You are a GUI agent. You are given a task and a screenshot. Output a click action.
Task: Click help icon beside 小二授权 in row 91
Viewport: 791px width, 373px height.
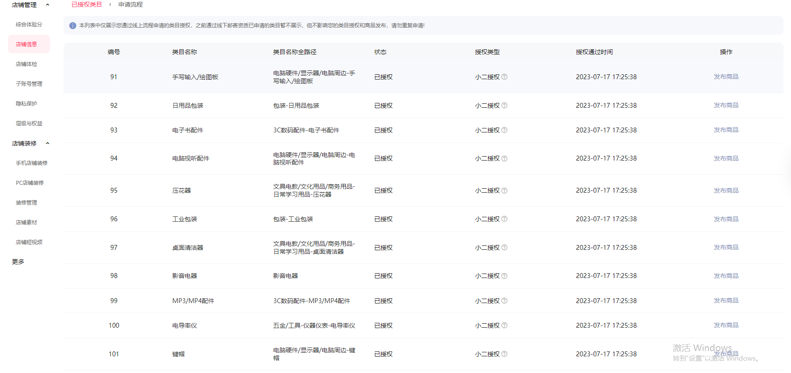pos(505,77)
